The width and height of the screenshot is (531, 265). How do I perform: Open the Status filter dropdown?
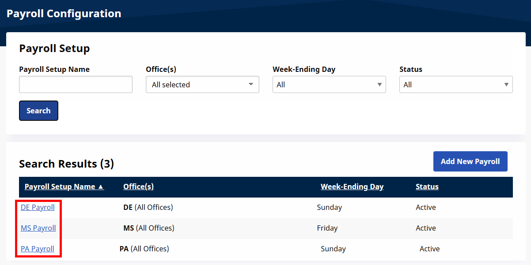click(x=456, y=85)
